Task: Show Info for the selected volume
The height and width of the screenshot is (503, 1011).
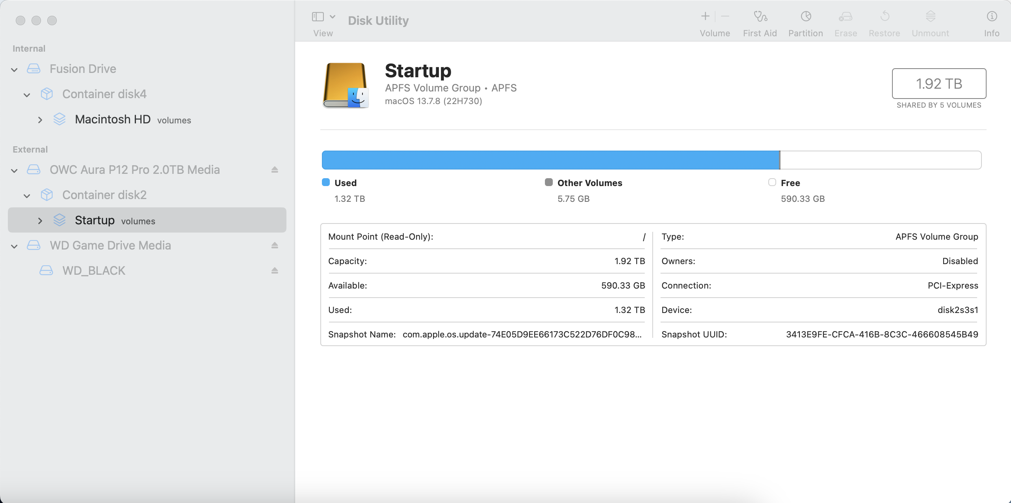Action: [991, 16]
